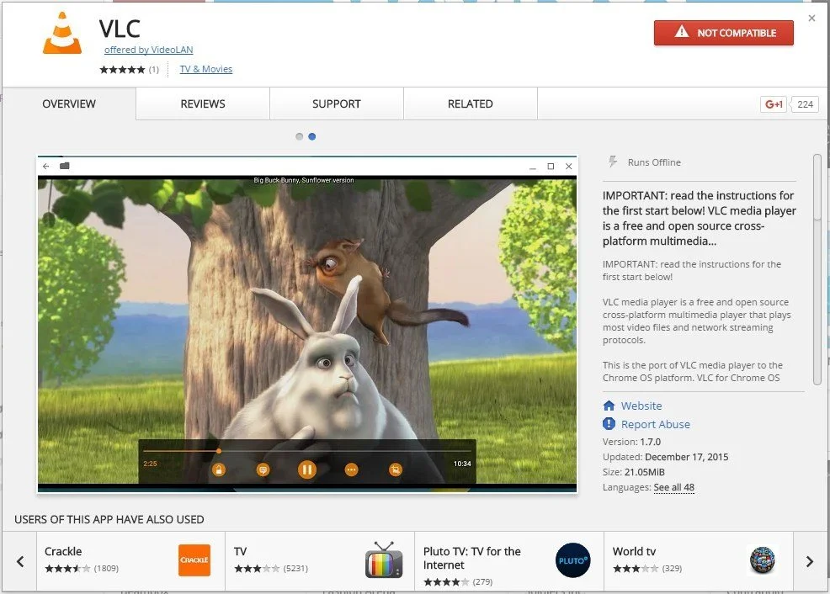The width and height of the screenshot is (830, 594).
Task: Open the Website link
Action: point(641,406)
